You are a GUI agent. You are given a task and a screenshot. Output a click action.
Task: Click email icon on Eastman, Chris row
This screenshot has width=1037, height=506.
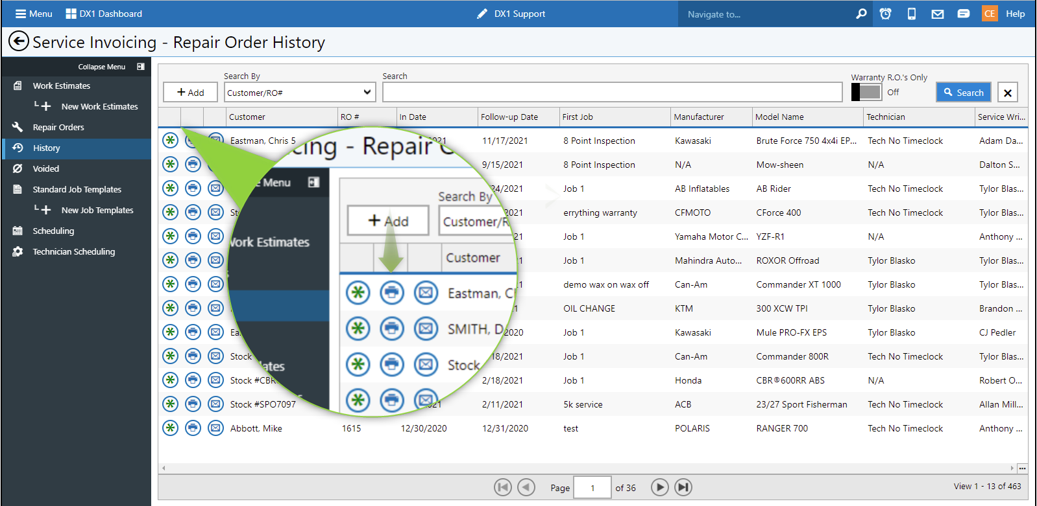point(215,140)
